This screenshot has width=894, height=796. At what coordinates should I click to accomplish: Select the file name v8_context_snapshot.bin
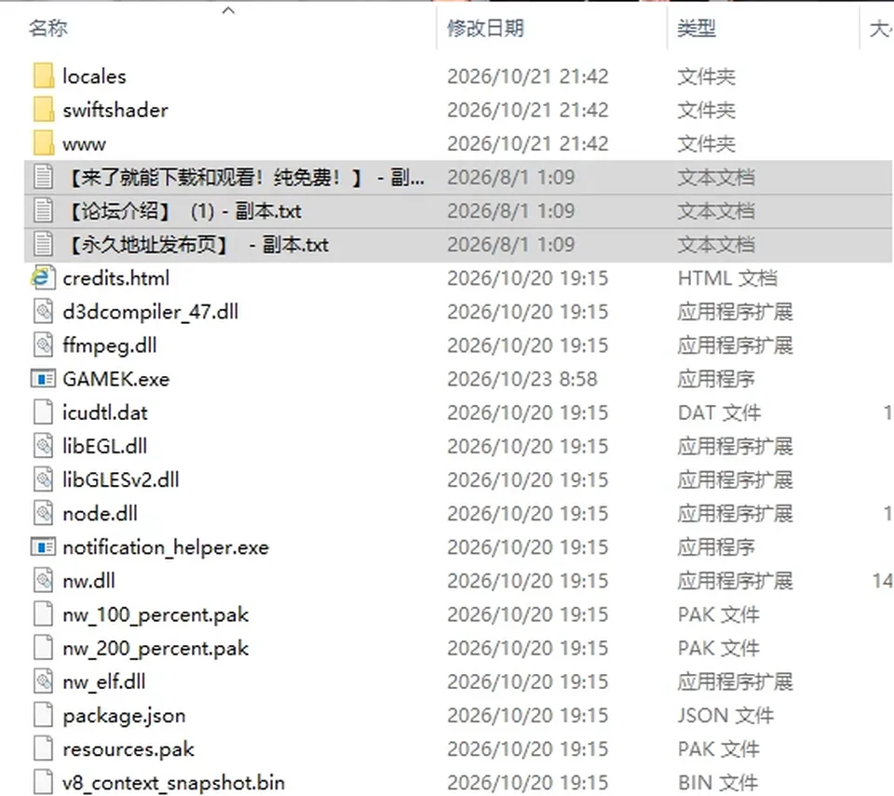click(174, 782)
